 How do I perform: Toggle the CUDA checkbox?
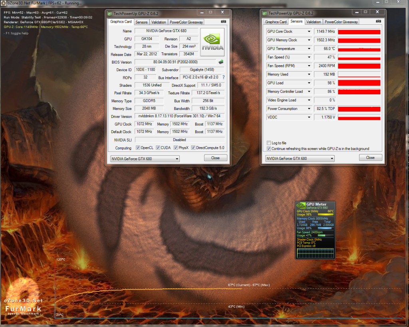point(158,148)
